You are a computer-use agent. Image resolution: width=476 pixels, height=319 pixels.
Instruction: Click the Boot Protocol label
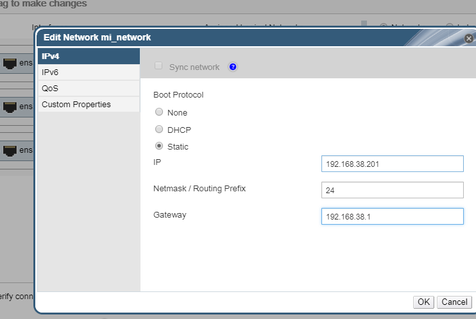178,95
